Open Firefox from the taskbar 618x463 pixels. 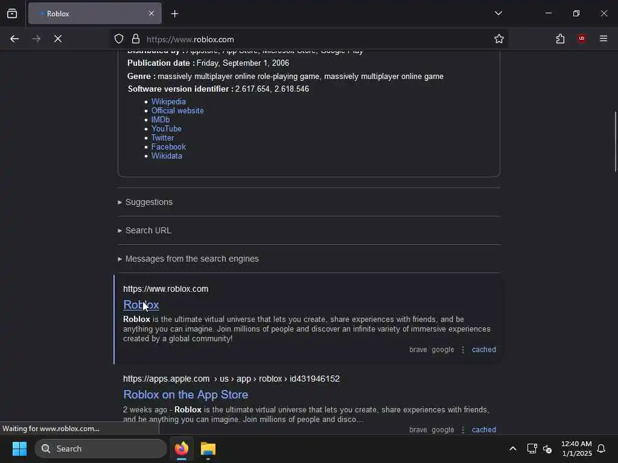pyautogui.click(x=182, y=449)
